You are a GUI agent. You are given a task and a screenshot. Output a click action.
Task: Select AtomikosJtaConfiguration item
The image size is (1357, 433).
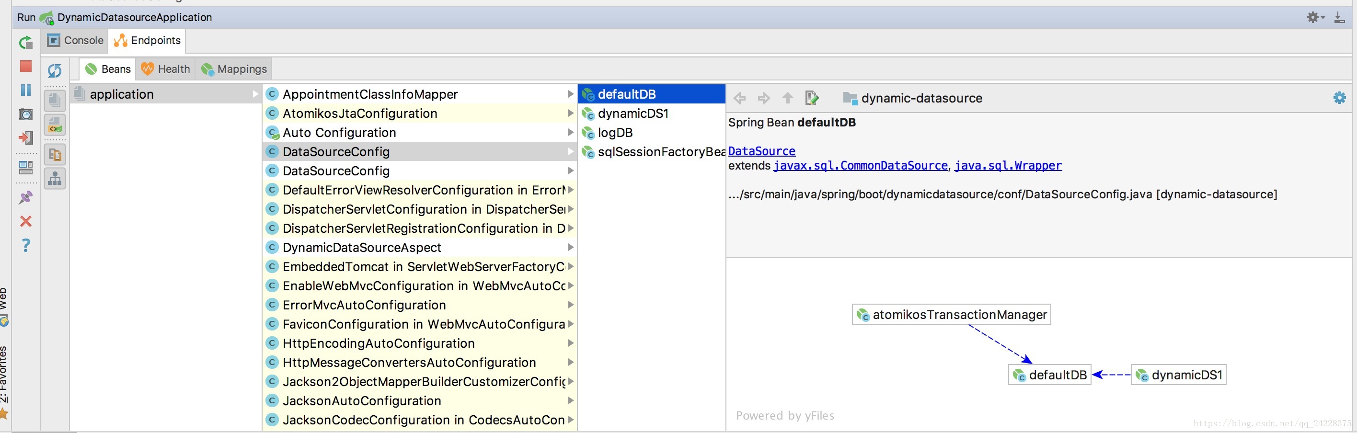[x=420, y=113]
